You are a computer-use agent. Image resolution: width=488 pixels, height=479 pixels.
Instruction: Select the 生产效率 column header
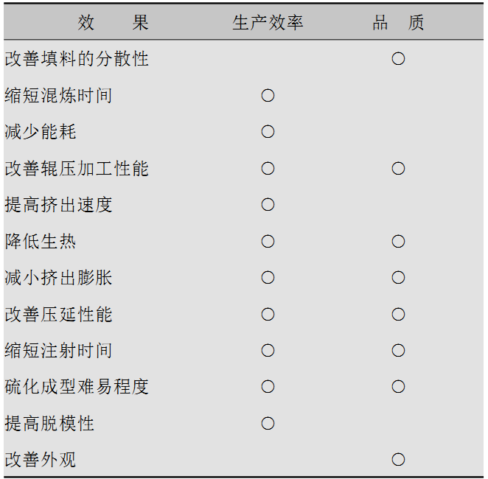(x=268, y=22)
